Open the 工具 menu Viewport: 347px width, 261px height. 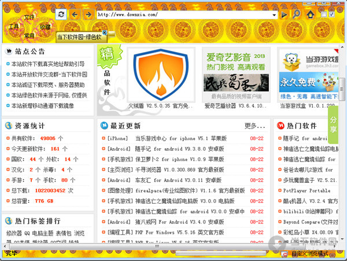(13, 27)
